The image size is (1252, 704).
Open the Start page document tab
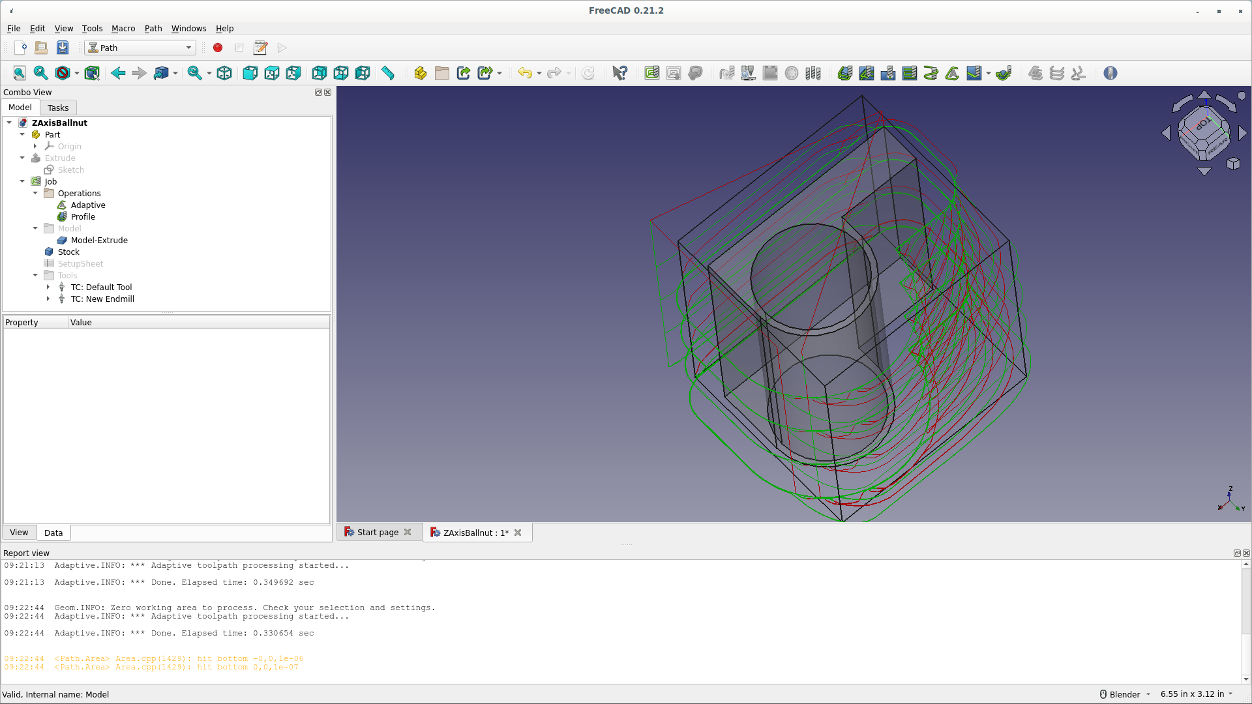[x=377, y=533]
